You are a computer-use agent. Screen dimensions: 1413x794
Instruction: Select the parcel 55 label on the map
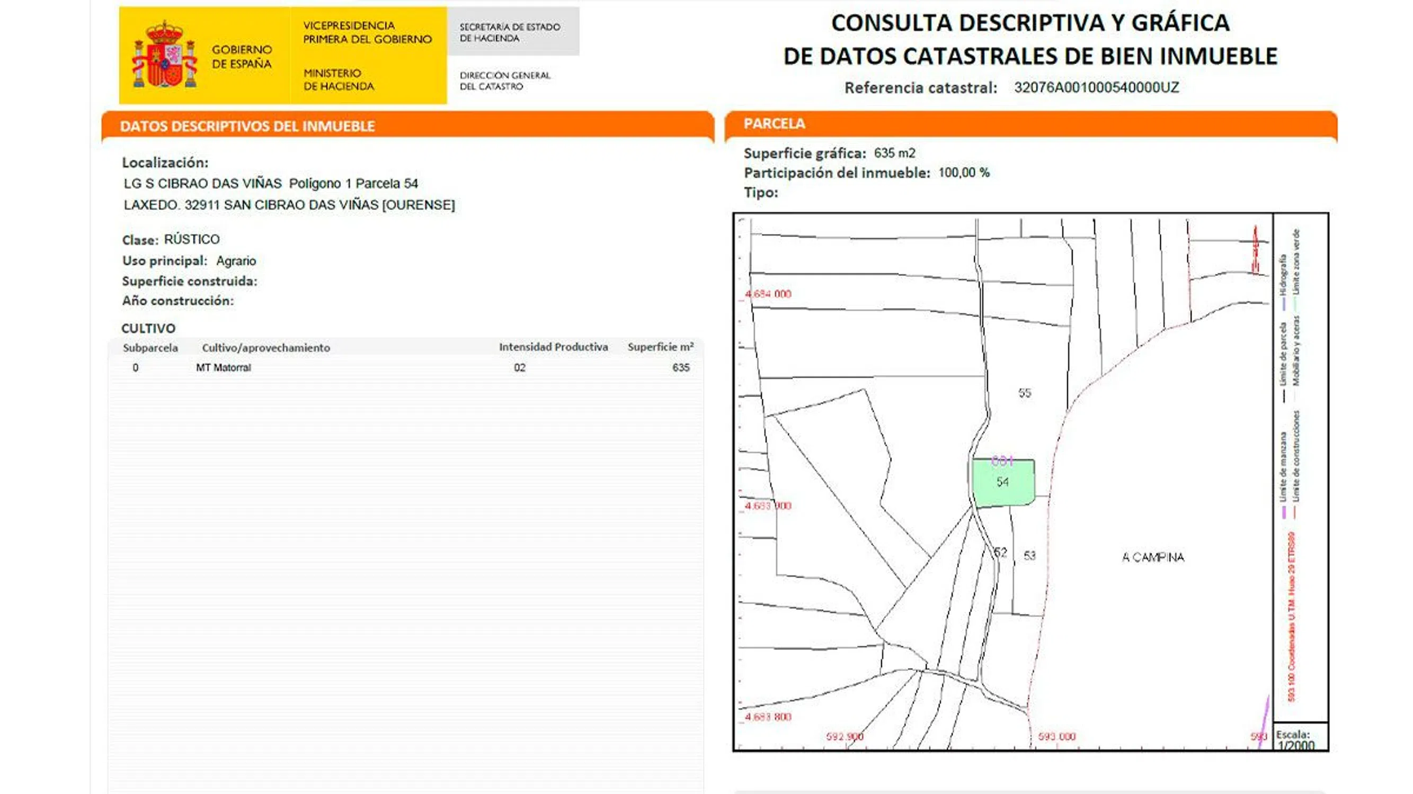click(1024, 393)
